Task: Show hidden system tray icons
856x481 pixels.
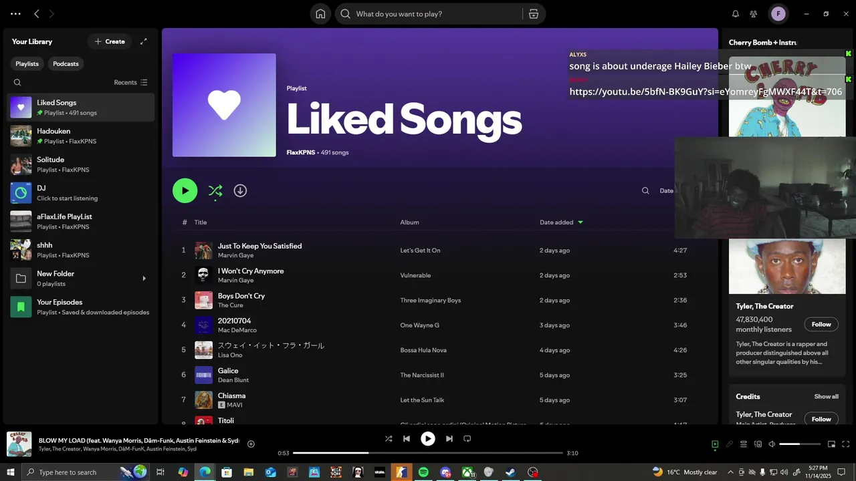Action: click(x=730, y=472)
